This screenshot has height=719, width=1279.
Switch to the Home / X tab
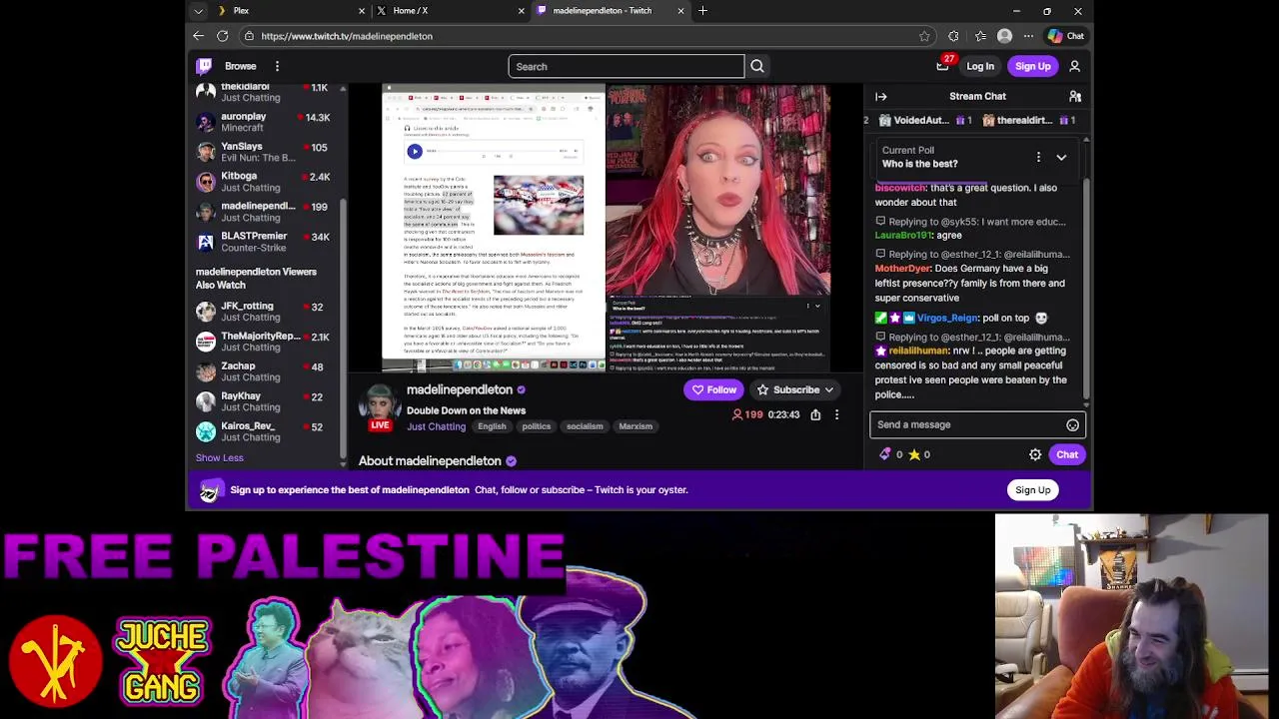(x=449, y=11)
